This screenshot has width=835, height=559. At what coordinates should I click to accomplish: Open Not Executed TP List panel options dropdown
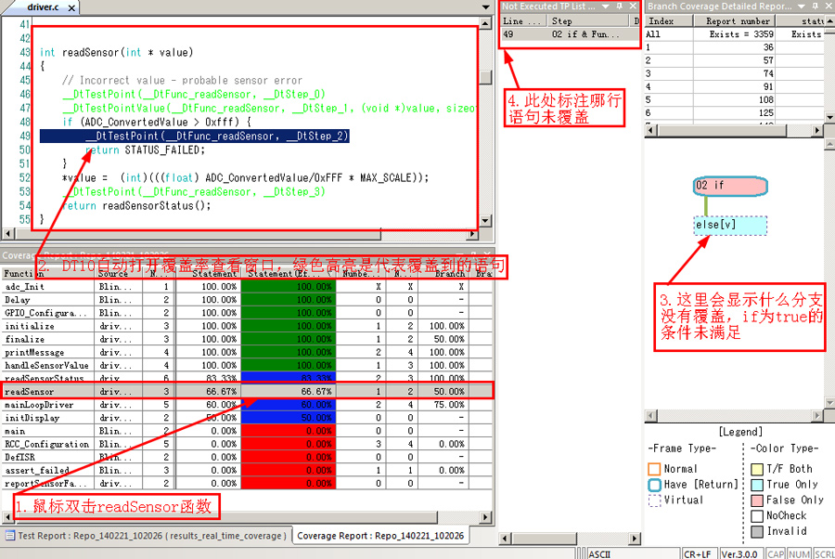[606, 6]
